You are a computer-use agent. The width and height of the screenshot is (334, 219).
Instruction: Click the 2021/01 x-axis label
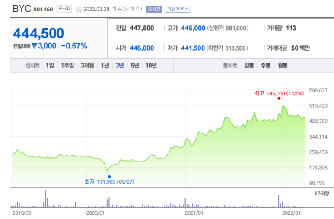[194, 213]
